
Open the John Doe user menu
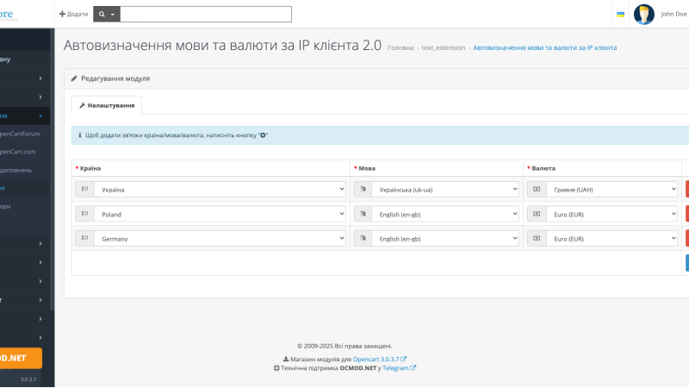[673, 14]
